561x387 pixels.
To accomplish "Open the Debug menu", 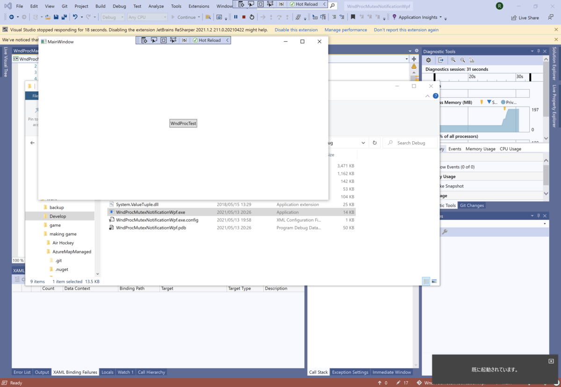I will [119, 6].
